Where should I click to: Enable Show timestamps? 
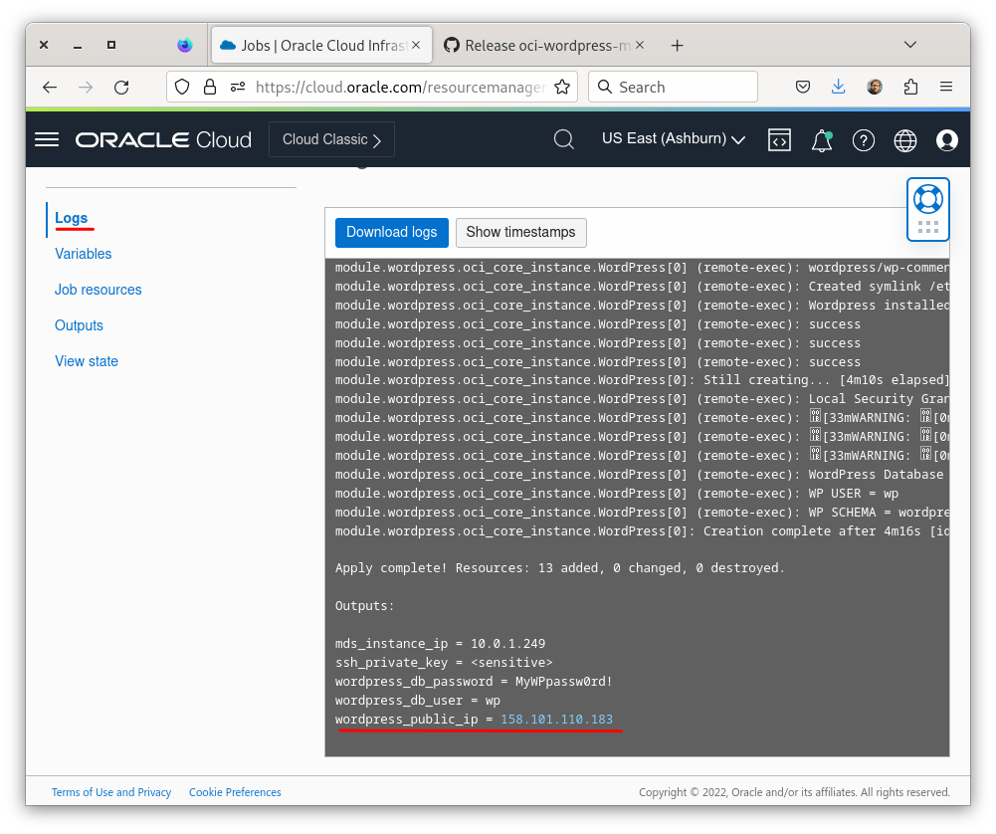(520, 232)
